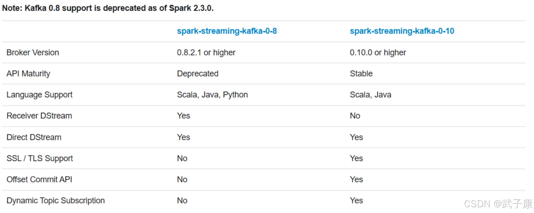Select the Offset Commit API label
This screenshot has width=534, height=213.
point(39,179)
